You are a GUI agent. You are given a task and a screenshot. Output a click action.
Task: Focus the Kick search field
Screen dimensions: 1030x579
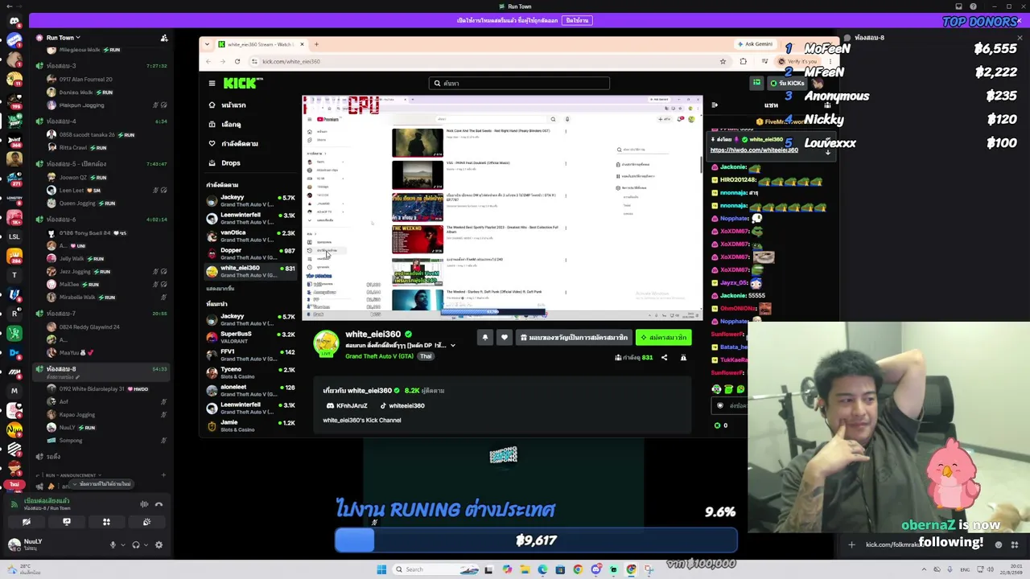[x=520, y=83]
